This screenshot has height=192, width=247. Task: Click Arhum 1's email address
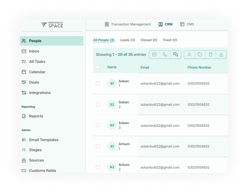click(x=160, y=146)
